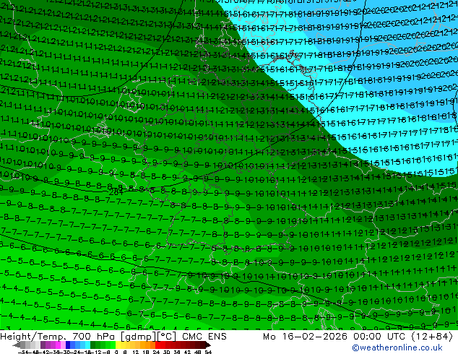Click the '[gdmp]' unit label
The height and width of the screenshot is (354, 458).
139,337
